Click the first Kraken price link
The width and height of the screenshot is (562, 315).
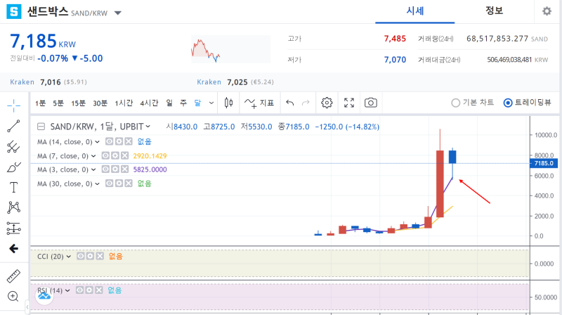coord(48,82)
